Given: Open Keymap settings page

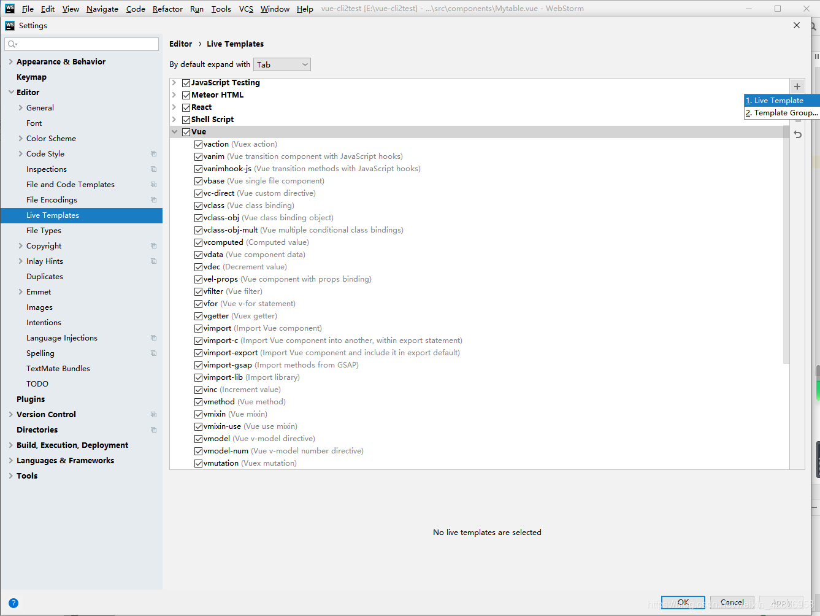Looking at the screenshot, I should pyautogui.click(x=31, y=77).
